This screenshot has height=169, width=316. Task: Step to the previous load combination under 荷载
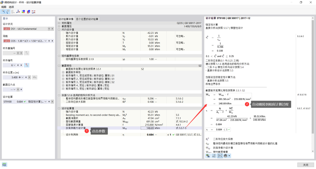(49, 41)
